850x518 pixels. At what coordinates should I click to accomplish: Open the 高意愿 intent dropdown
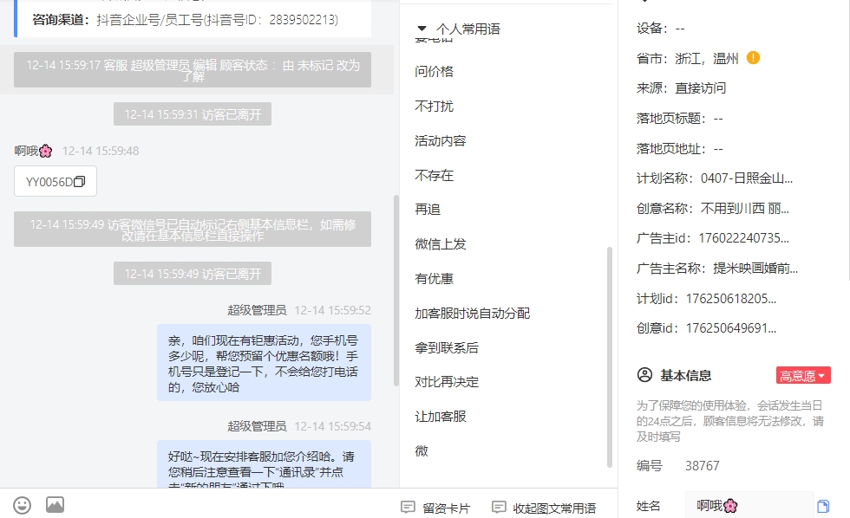tap(803, 376)
